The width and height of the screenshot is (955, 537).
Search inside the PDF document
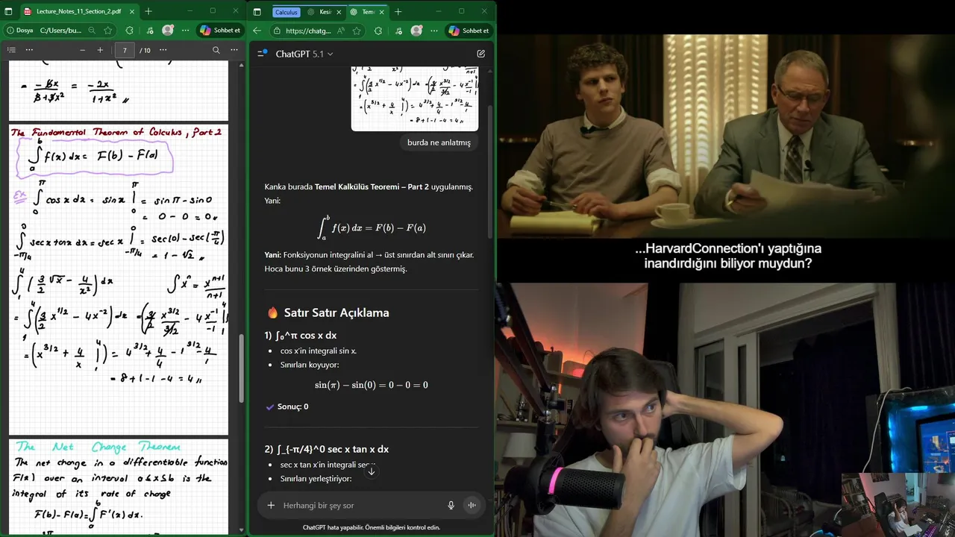tap(216, 50)
